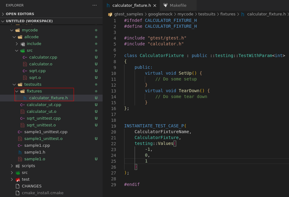Click line number 19 in the gutter
Viewport: 289px width, 197px height.
(113, 126)
